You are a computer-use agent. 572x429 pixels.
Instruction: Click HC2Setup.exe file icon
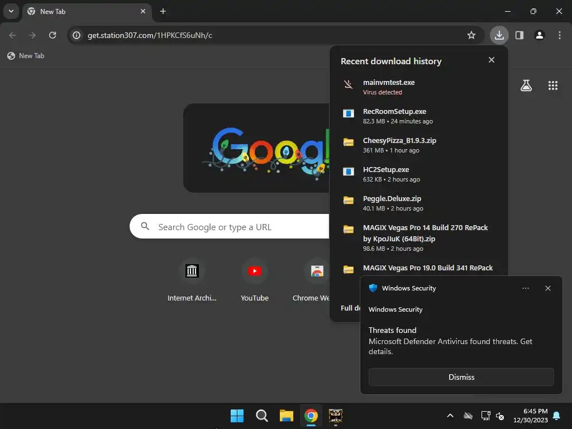349,171
